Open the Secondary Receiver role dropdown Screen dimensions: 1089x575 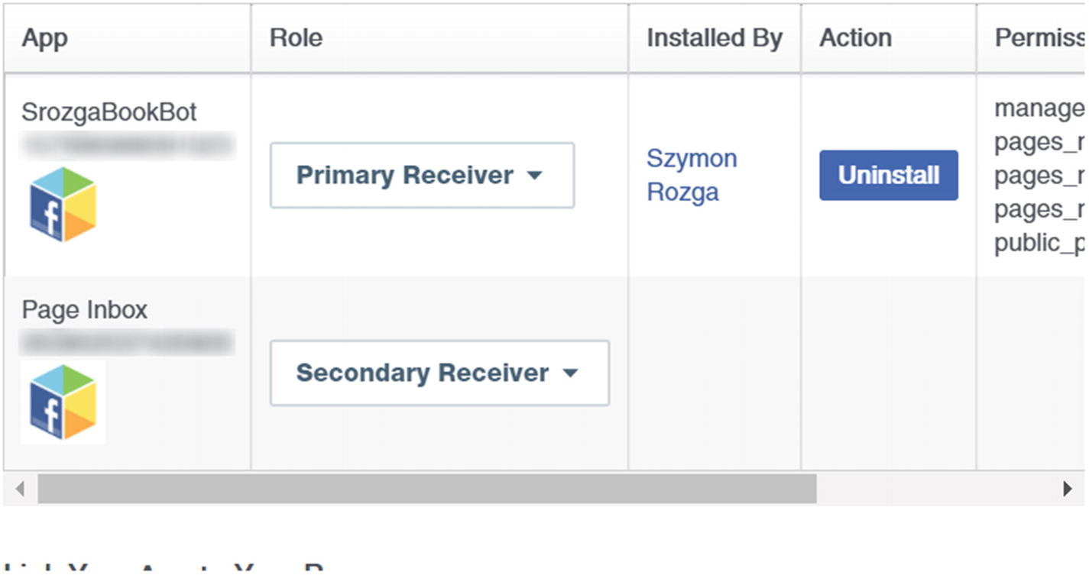pos(439,373)
